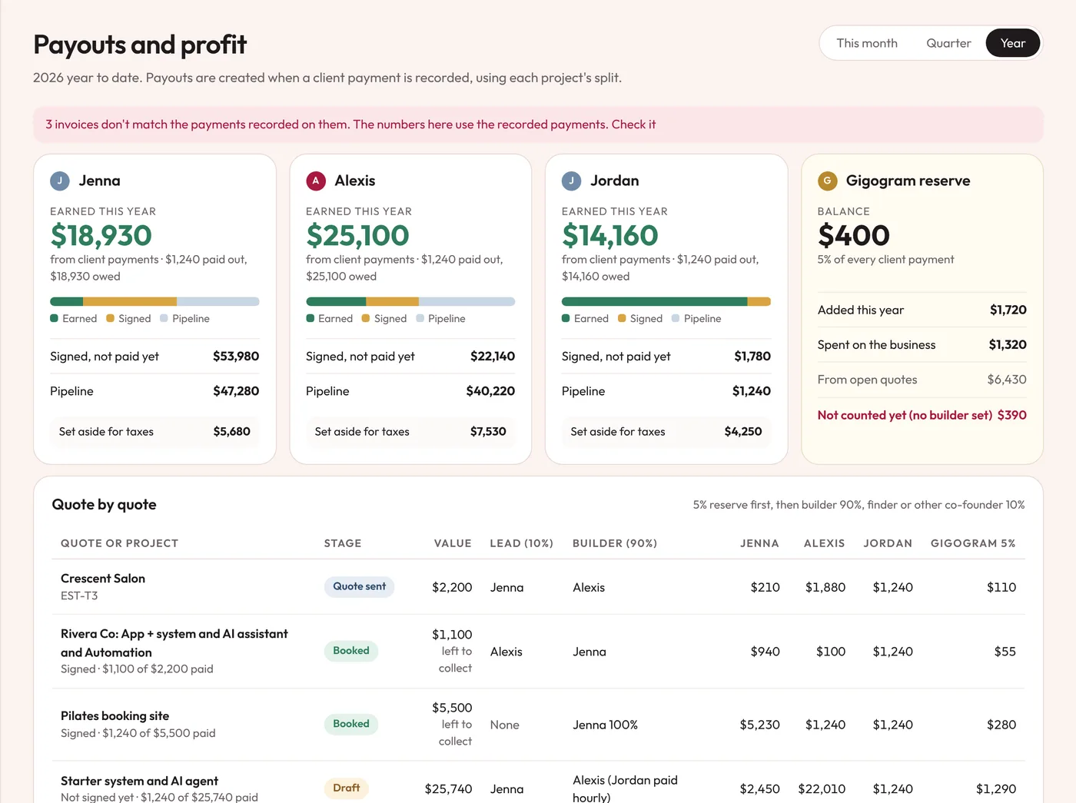Click Jordan's avatar icon
Viewport: 1076px width, 803px height.
pos(572,181)
